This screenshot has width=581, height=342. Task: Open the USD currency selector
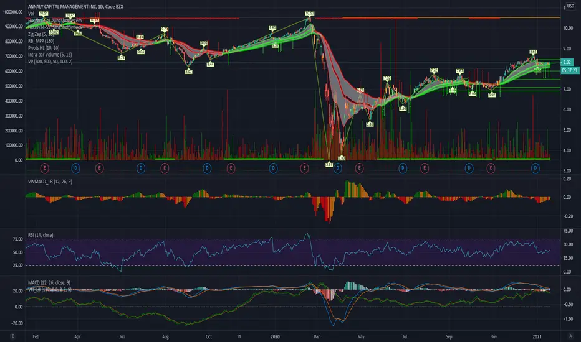point(570,6)
